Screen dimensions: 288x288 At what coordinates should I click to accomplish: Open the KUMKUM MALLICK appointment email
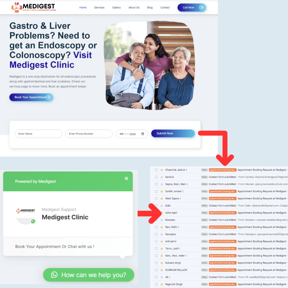click(219, 270)
